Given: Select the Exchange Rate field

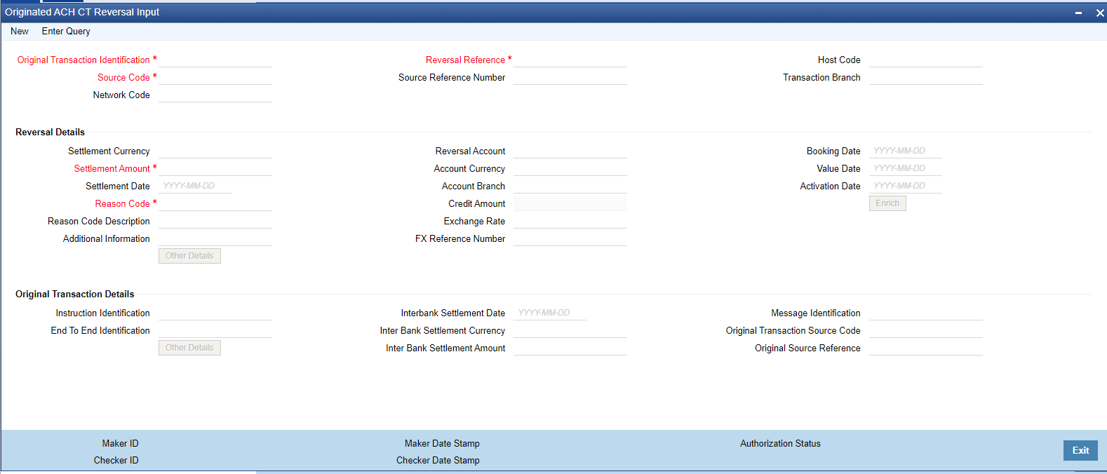Looking at the screenshot, I should [570, 221].
